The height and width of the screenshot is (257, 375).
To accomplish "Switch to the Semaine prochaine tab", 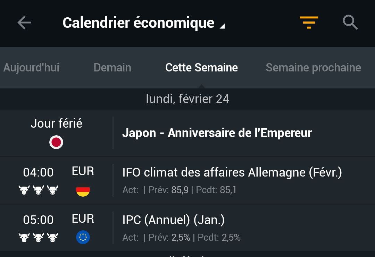I will 313,68.
